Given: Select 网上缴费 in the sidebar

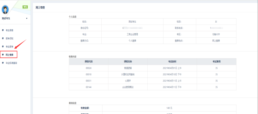Looking at the screenshot, I should 10,55.
